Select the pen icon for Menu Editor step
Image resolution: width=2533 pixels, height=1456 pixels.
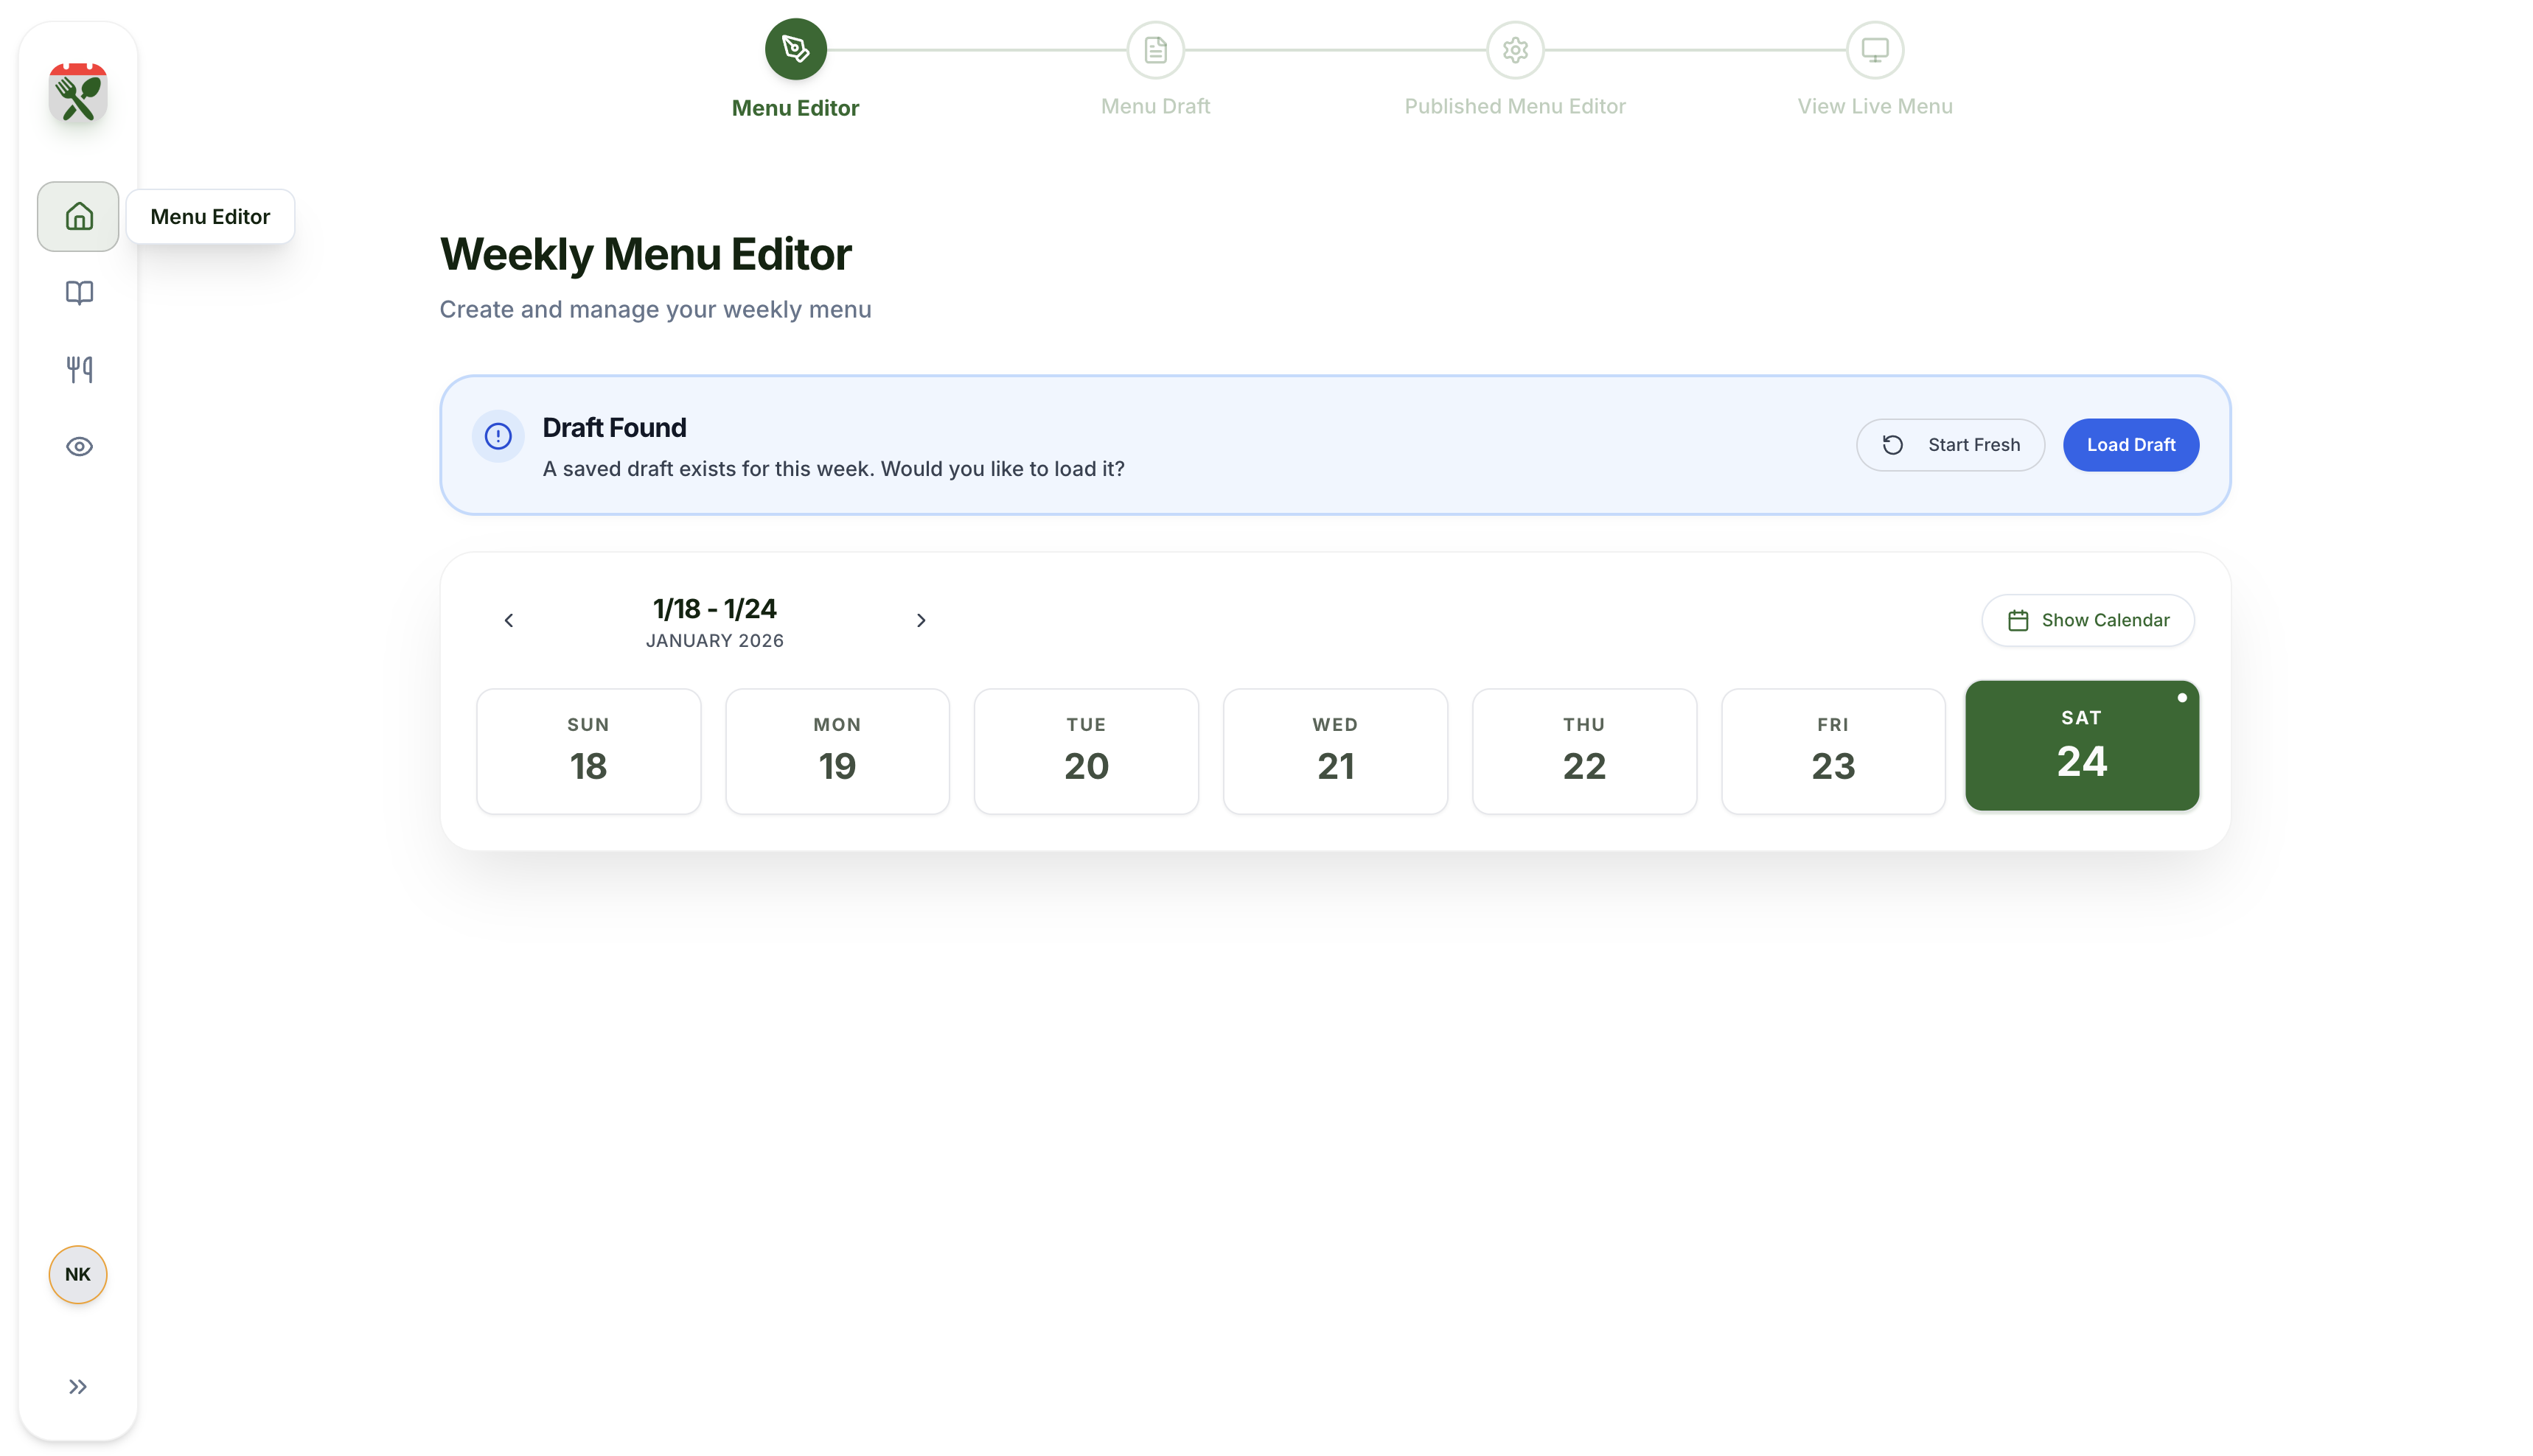coord(794,48)
